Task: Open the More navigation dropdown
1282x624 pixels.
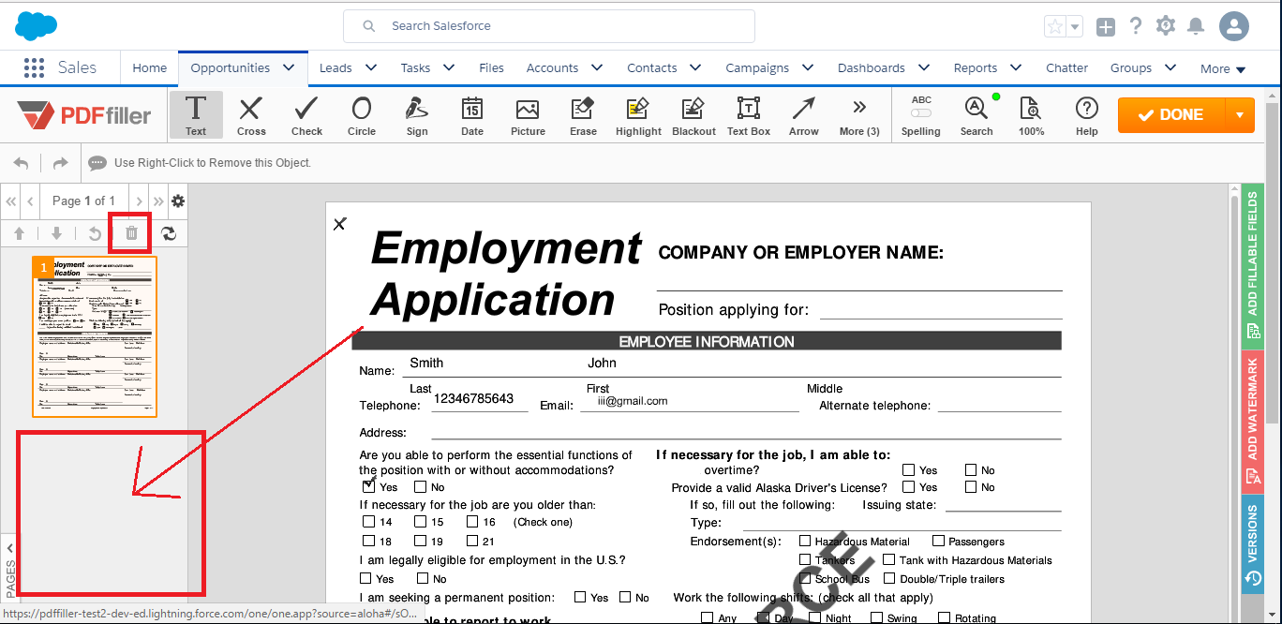Action: click(1223, 68)
